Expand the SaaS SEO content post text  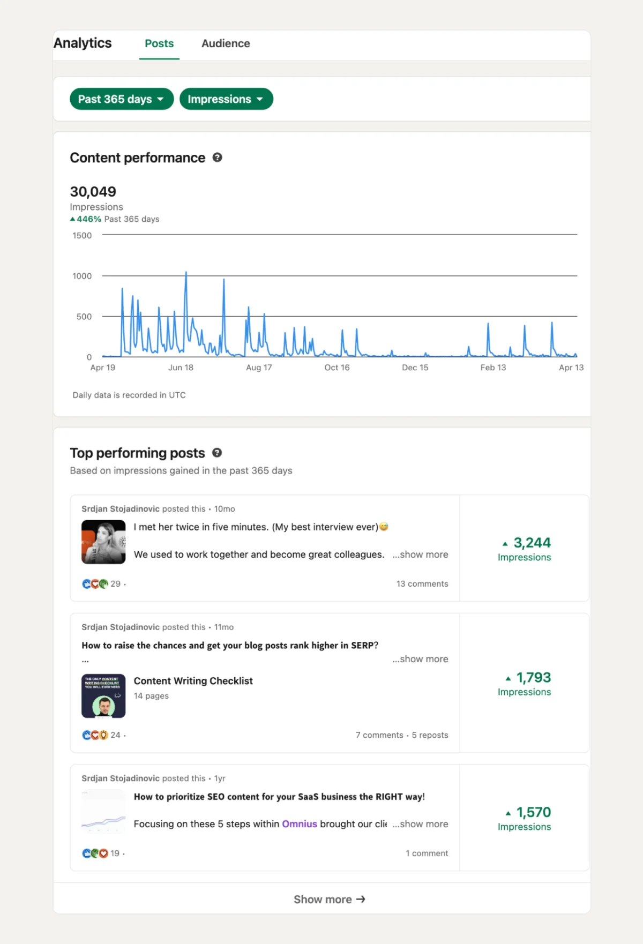point(420,824)
